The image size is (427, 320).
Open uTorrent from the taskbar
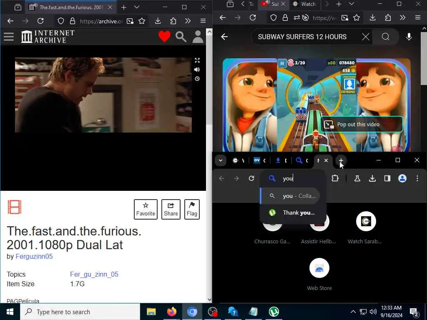(274, 312)
